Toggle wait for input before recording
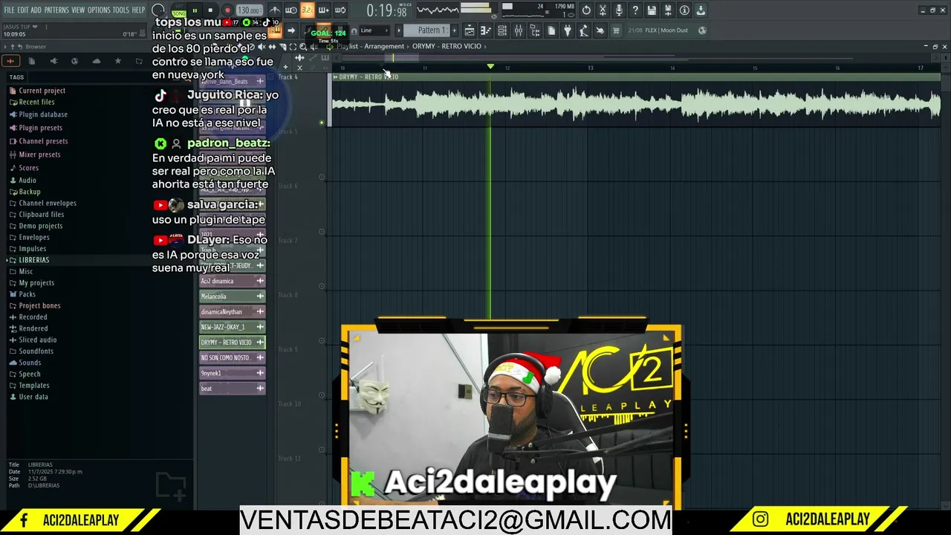951x535 pixels. pos(291,10)
